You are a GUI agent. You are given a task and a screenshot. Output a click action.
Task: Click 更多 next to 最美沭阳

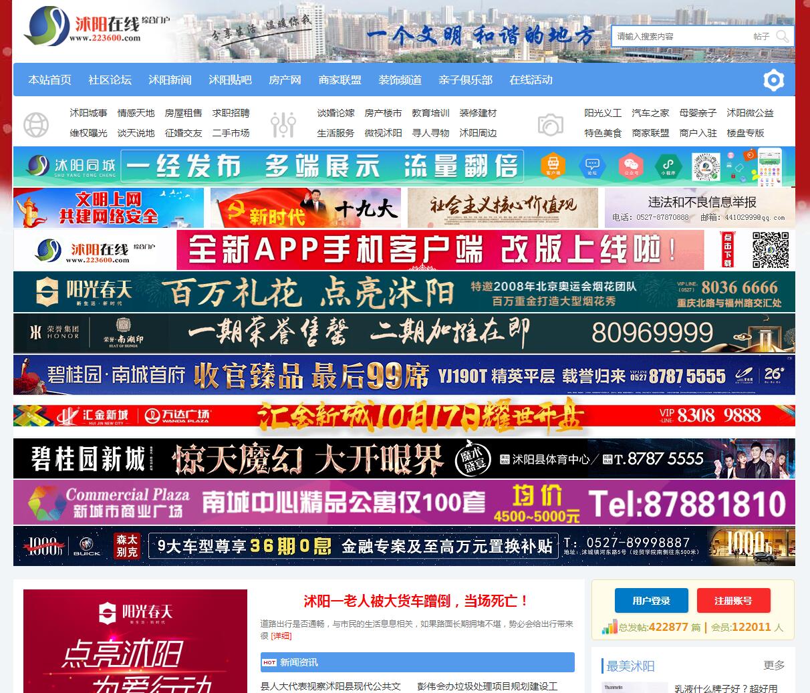(x=774, y=665)
